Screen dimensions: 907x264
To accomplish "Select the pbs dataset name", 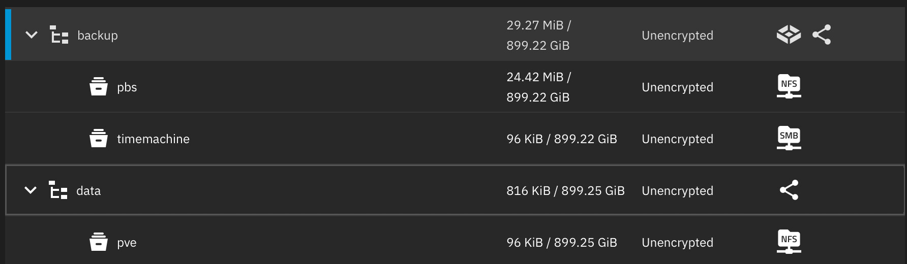I will tap(127, 87).
